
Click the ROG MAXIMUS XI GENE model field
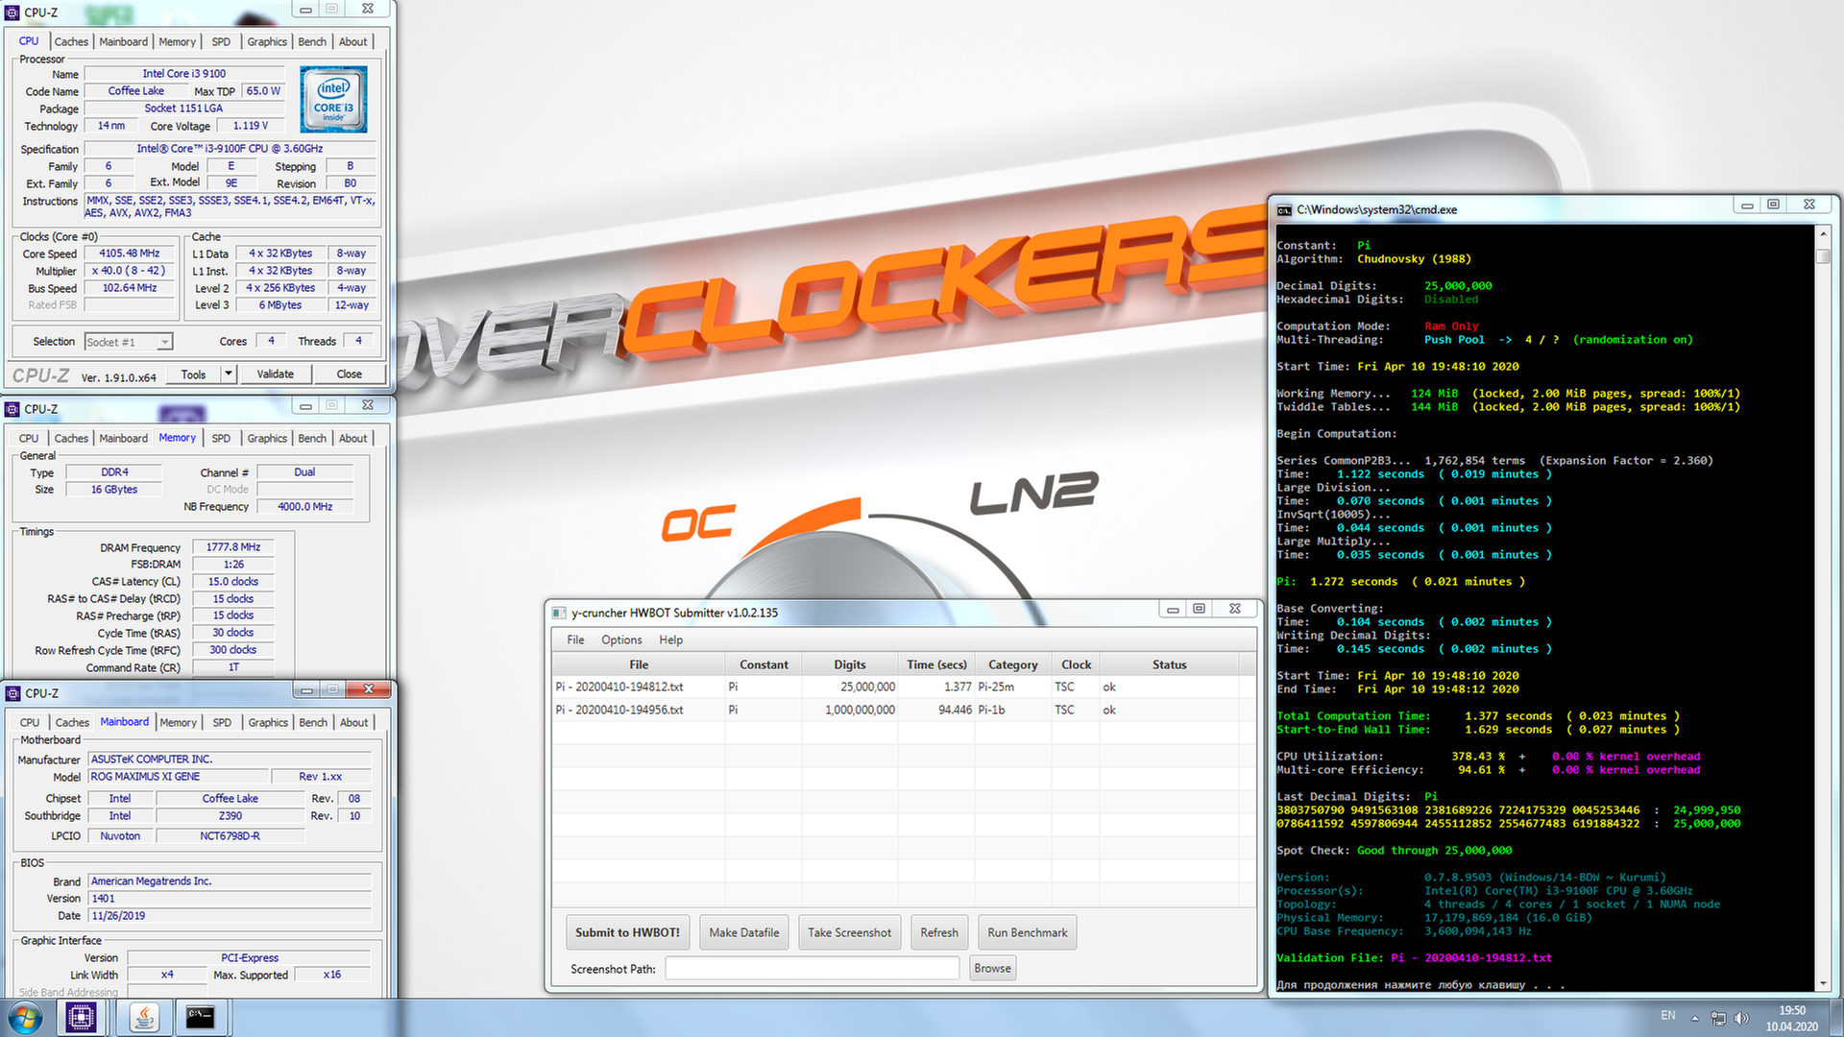(x=178, y=777)
